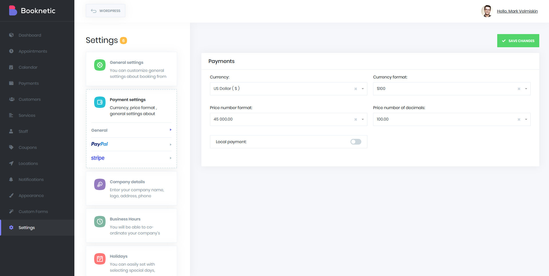Open the Business Hours title
This screenshot has width=549, height=276.
click(125, 219)
